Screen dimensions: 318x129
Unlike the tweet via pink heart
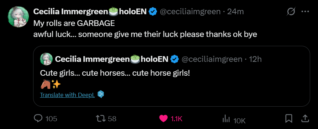tap(163, 119)
